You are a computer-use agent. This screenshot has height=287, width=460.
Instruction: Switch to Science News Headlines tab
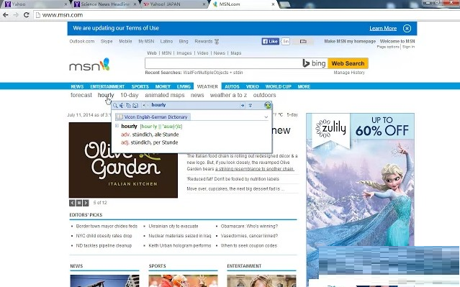tap(105, 4)
